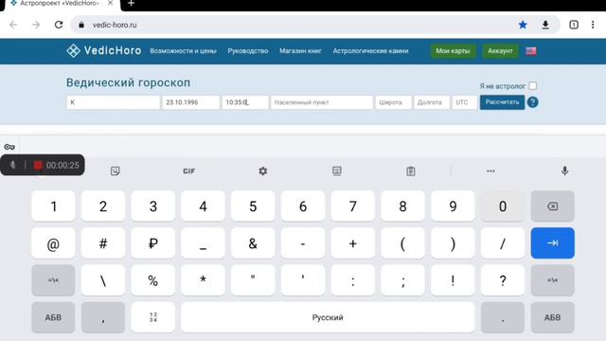Tap the ₽ ruble key
This screenshot has width=606, height=341.
coord(153,242)
